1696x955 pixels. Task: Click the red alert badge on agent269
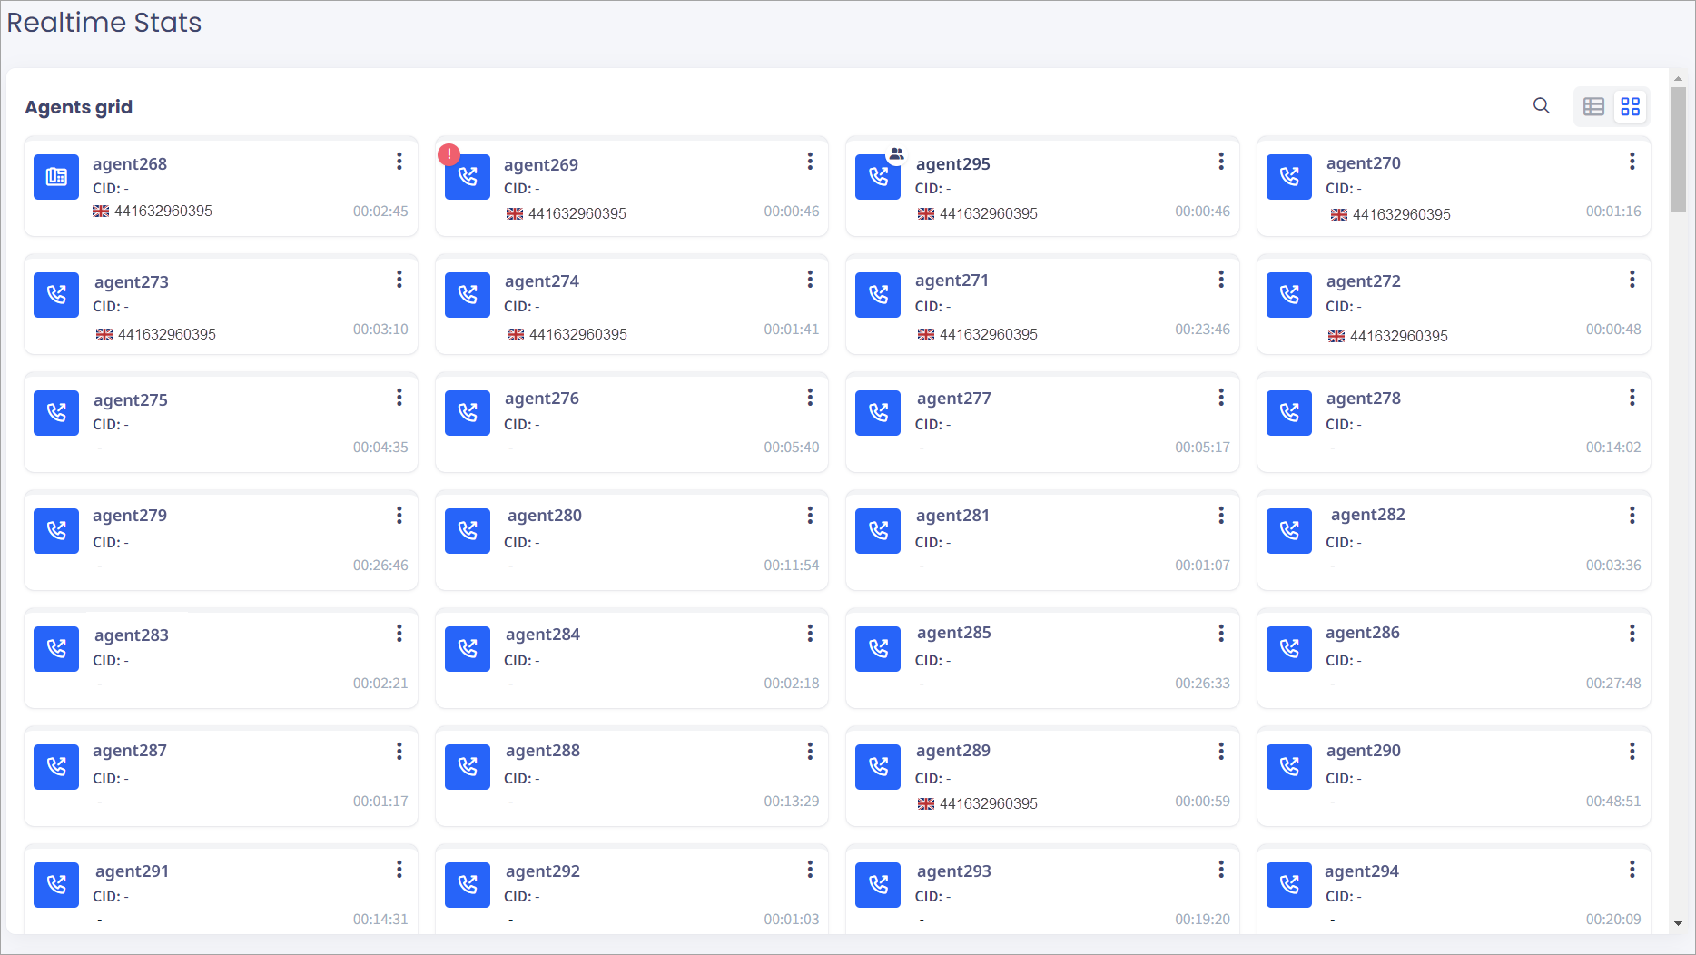(x=449, y=154)
